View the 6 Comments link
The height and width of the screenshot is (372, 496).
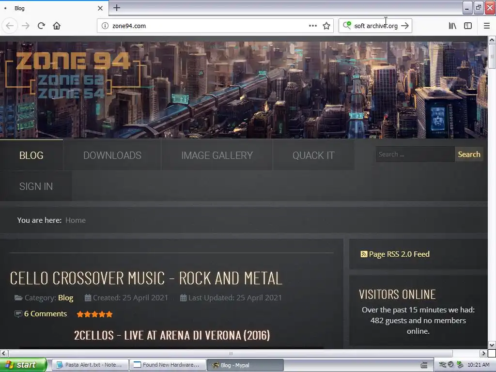pyautogui.click(x=46, y=314)
